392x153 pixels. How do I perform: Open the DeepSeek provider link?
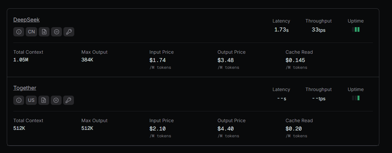pyautogui.click(x=26, y=20)
